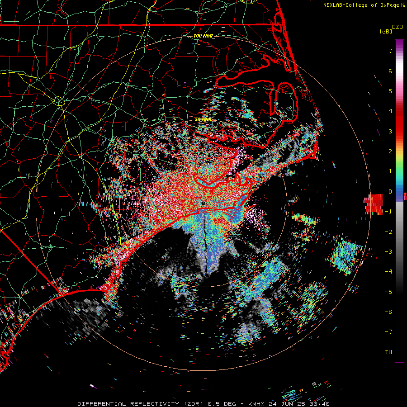The height and width of the screenshot is (407, 407).
Task: Click the color scale bar legend
Action: (399, 201)
